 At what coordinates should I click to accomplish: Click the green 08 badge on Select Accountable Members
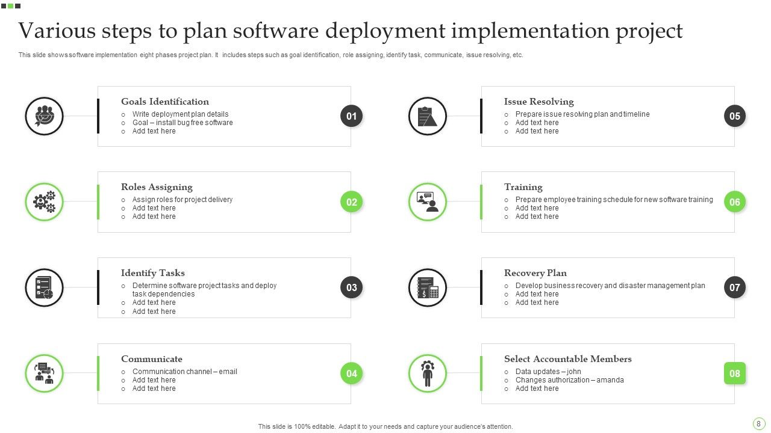coord(734,373)
